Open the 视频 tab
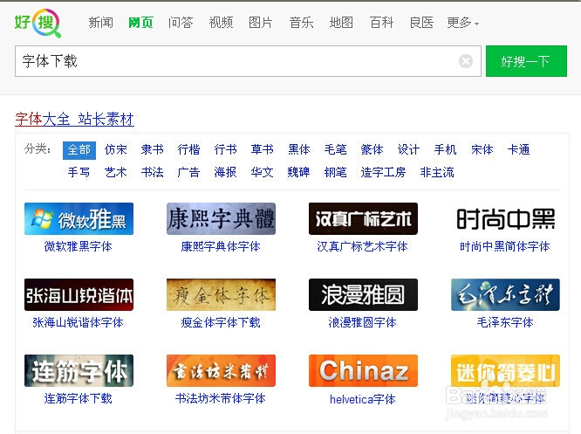Image resolution: width=581 pixels, height=434 pixels. pyautogui.click(x=221, y=23)
